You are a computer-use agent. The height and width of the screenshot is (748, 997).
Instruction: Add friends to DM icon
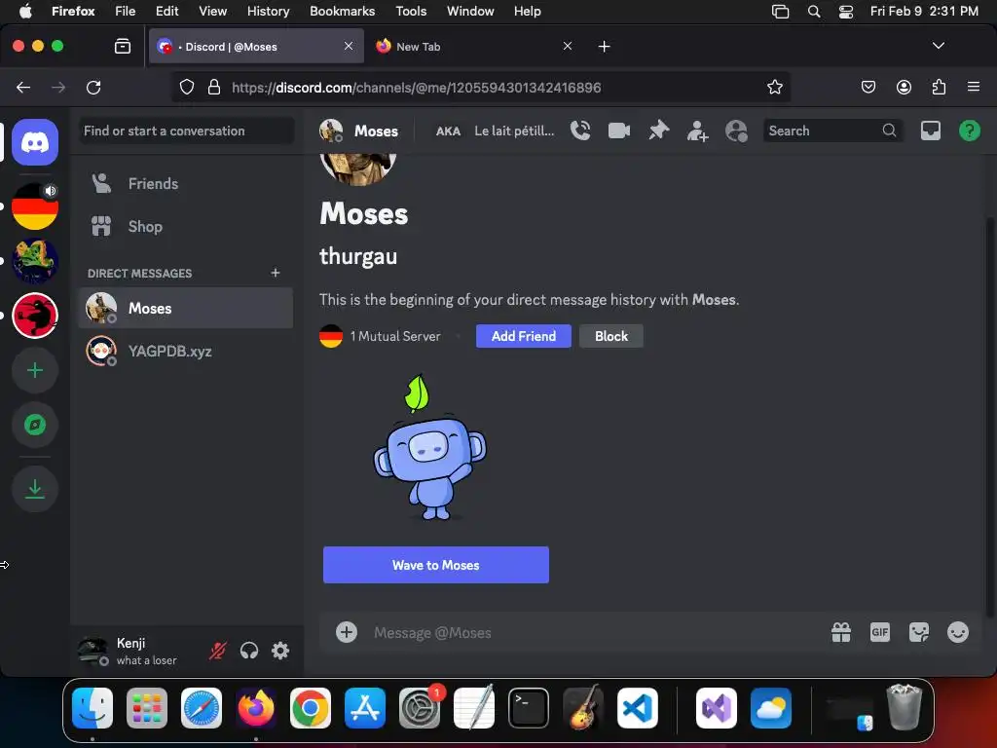click(x=697, y=131)
